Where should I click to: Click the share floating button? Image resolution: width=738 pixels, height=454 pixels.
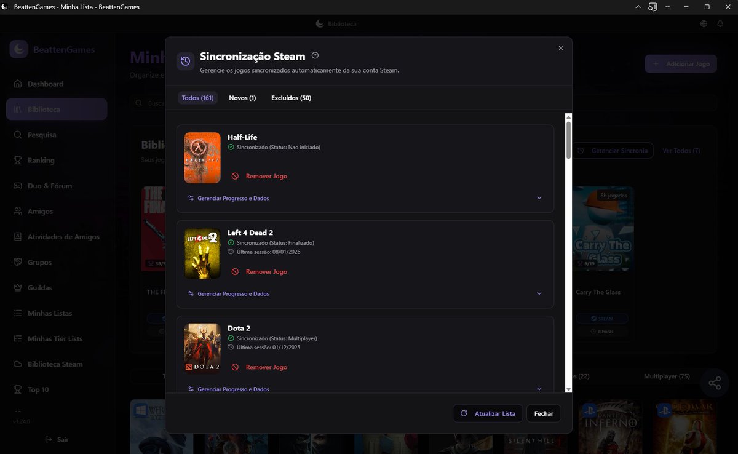[x=715, y=383]
